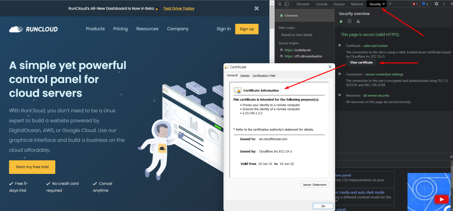
Task: Switch to the Sources tab
Action: 339,4
